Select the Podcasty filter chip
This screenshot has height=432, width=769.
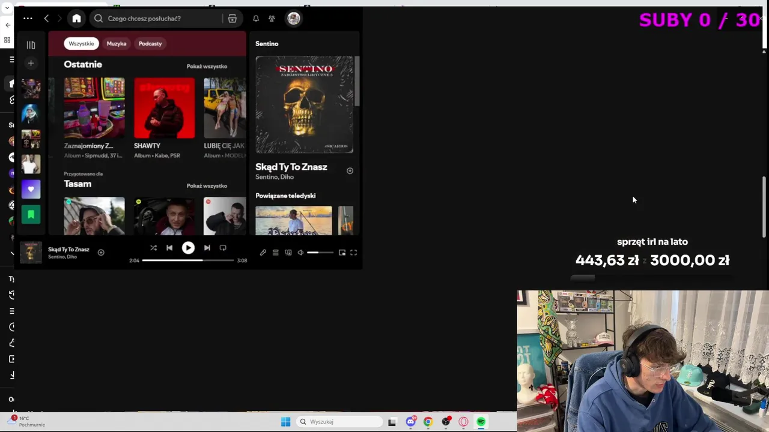coord(150,43)
